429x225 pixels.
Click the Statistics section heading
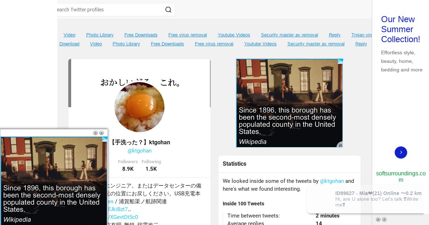(235, 164)
